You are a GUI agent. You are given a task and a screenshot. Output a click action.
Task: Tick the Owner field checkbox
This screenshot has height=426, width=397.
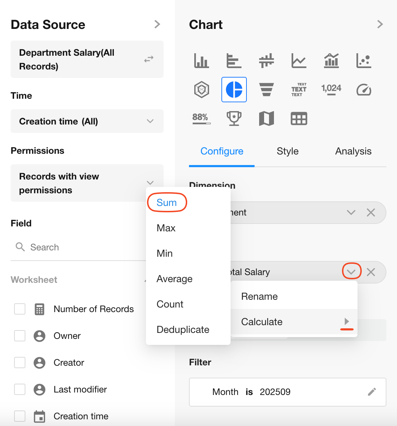(20, 336)
